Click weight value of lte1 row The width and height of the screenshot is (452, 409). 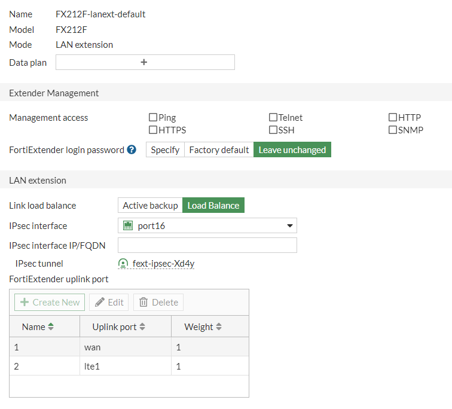click(178, 367)
